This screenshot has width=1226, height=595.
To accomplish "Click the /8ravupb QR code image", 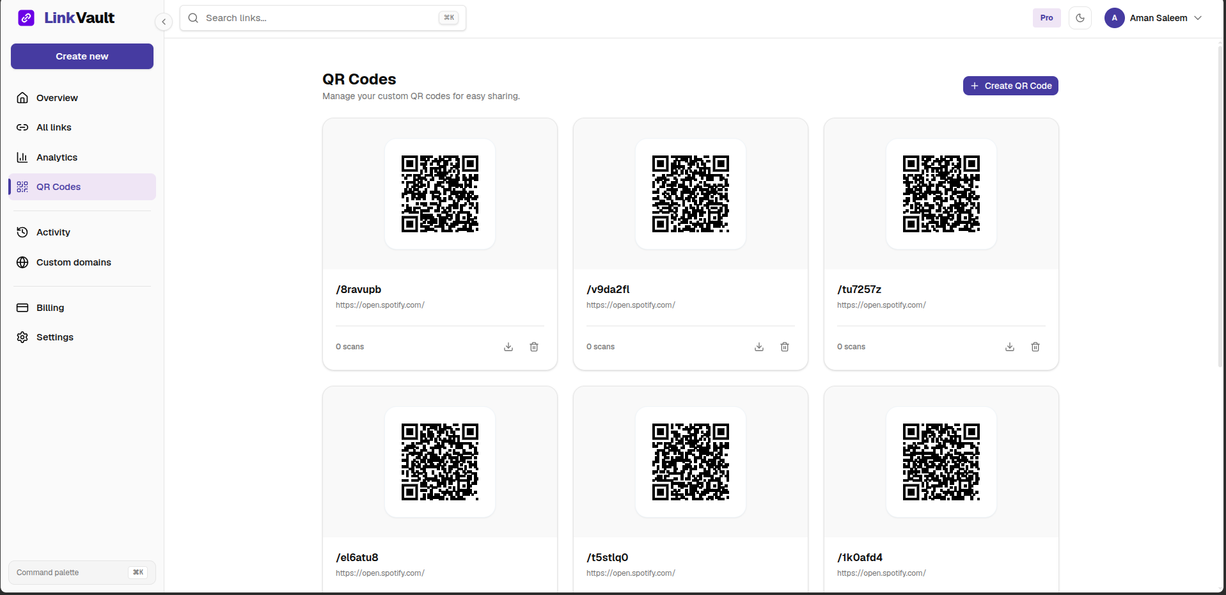I will (440, 194).
